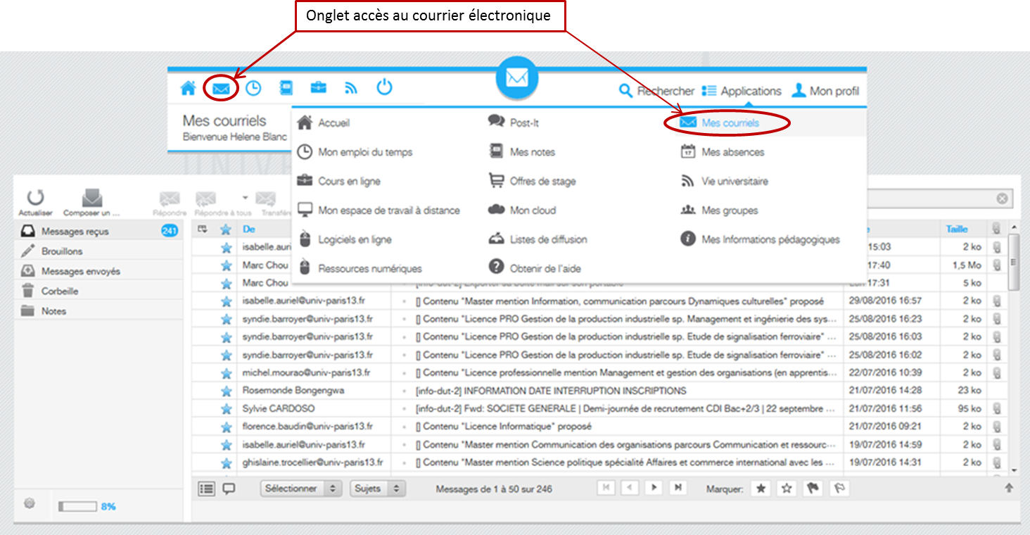Click the filled star Marquer icon

(x=761, y=489)
